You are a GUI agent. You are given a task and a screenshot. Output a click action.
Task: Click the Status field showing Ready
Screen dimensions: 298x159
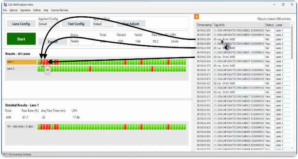click(82, 41)
